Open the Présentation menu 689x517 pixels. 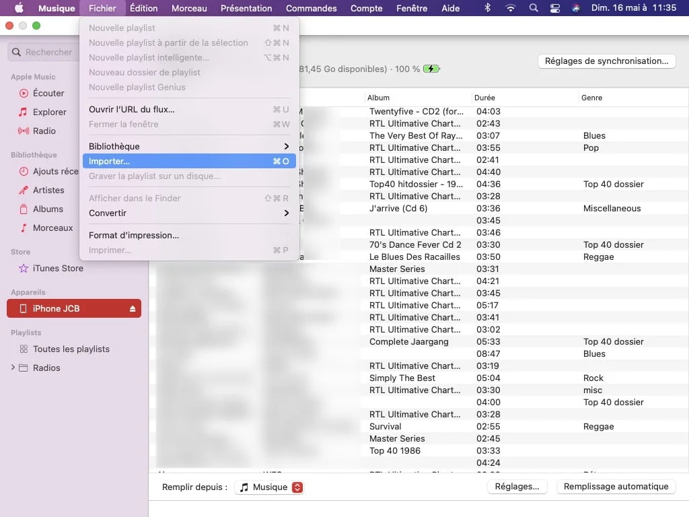[246, 8]
